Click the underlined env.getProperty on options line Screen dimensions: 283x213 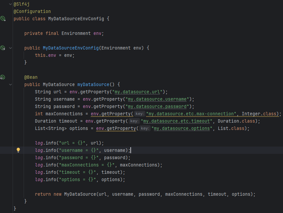click(116, 128)
